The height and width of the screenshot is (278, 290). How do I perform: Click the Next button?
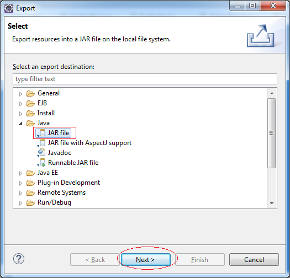[x=146, y=260]
